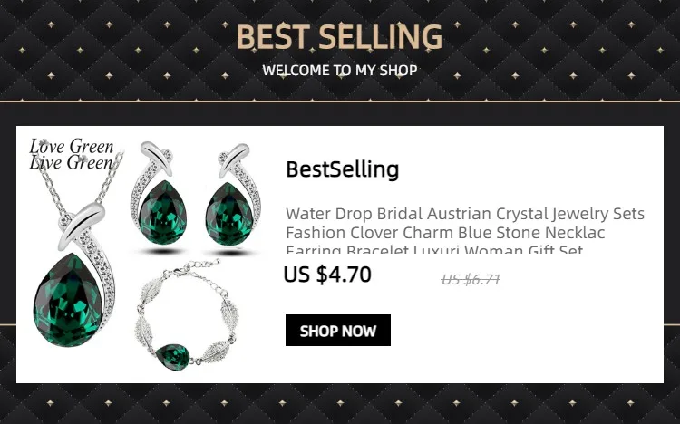Click the Love Green Live Green caption

pyautogui.click(x=72, y=154)
